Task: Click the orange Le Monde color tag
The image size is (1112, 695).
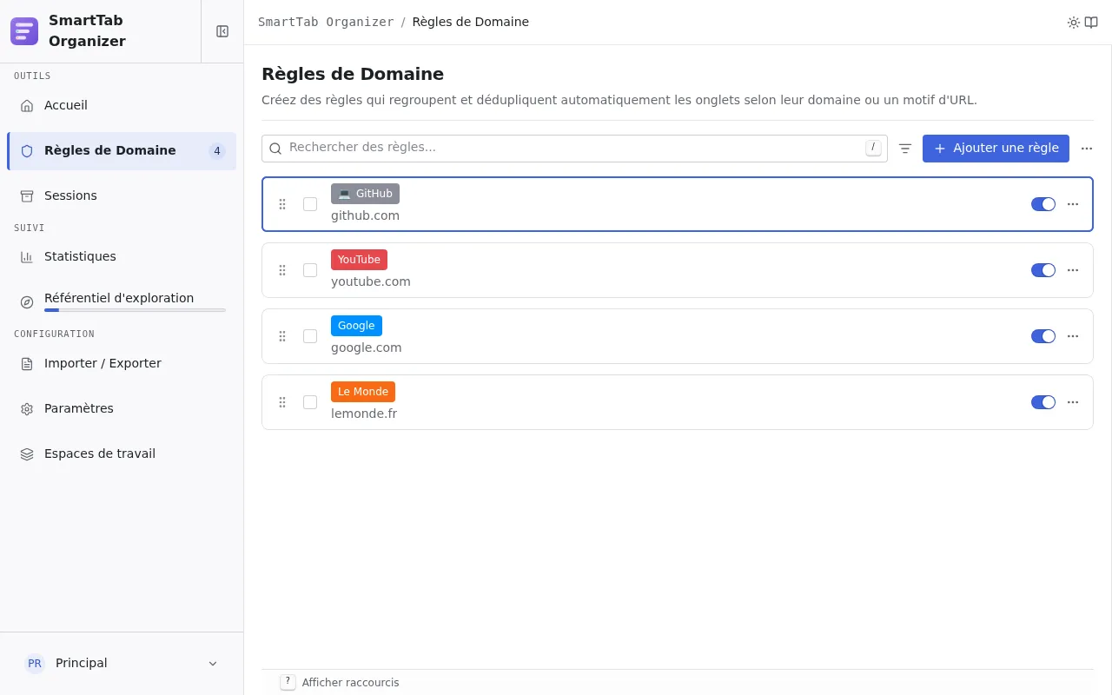Action: point(363,392)
